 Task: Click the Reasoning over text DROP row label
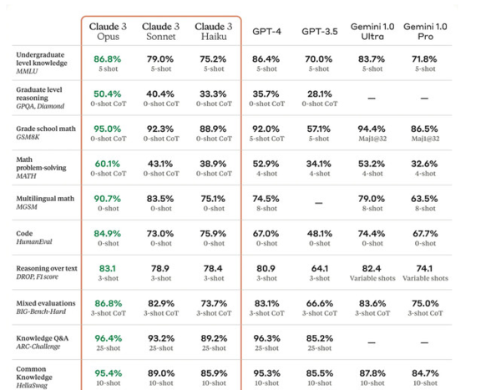click(47, 273)
